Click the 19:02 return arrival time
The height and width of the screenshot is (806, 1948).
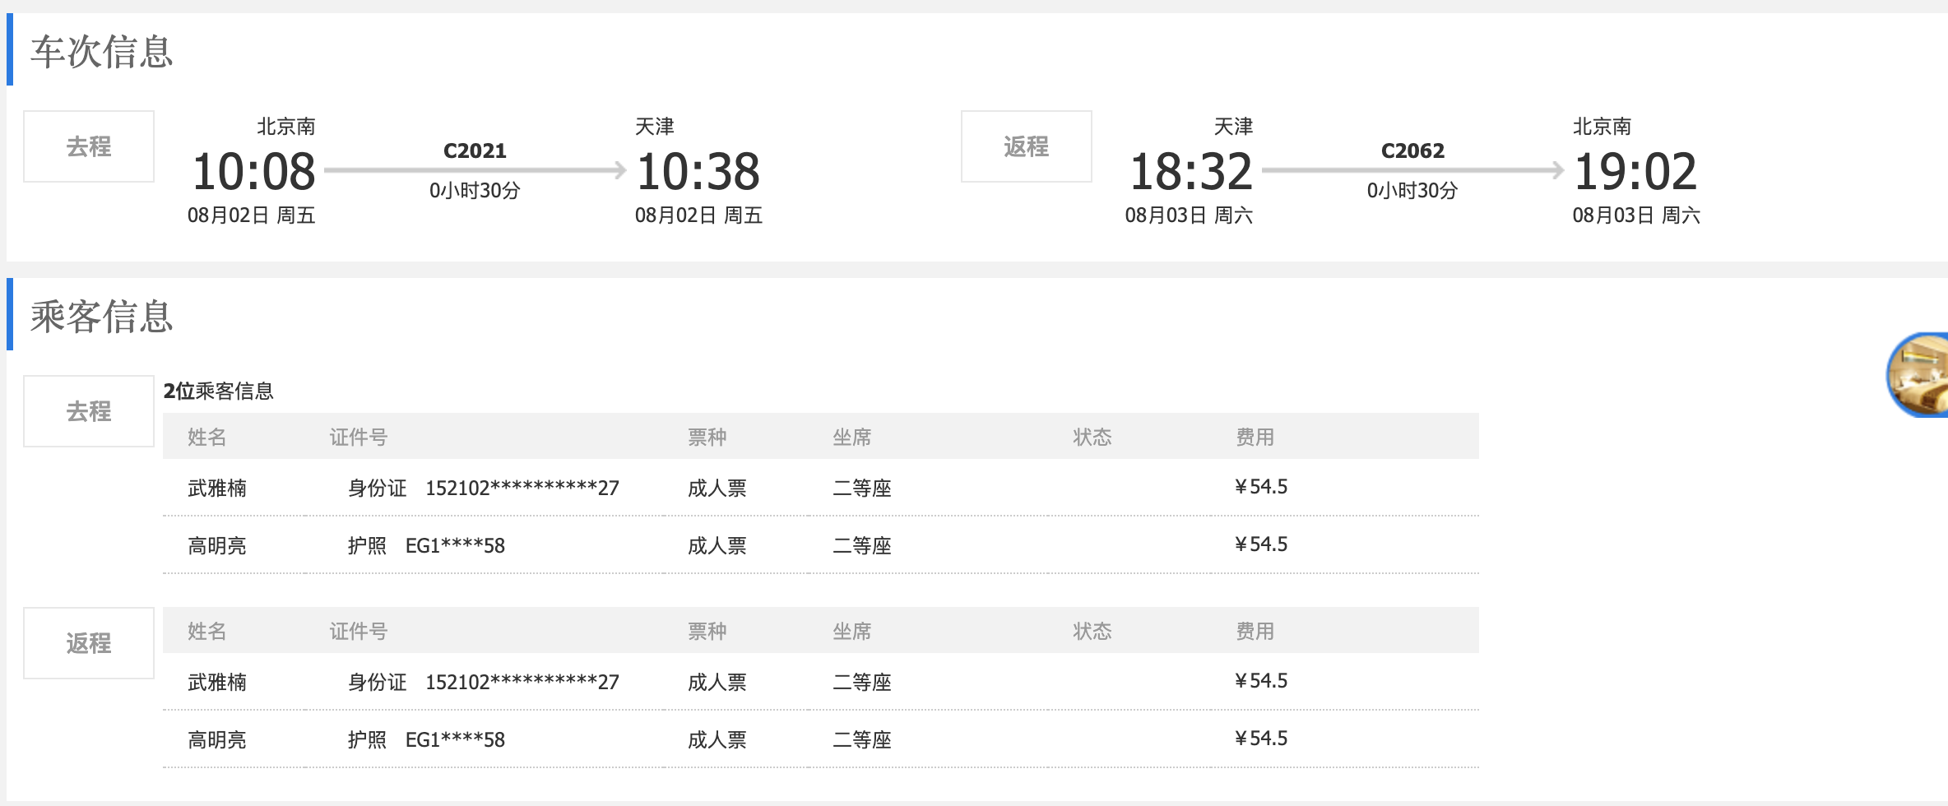1635,172
